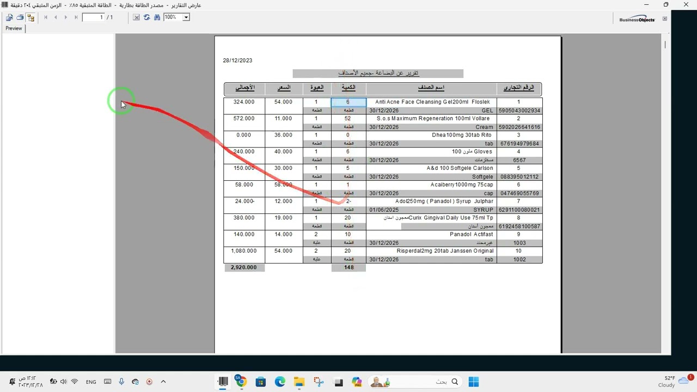Click the cloud sync tray icon
This screenshot has height=392, width=697.
coord(136,382)
